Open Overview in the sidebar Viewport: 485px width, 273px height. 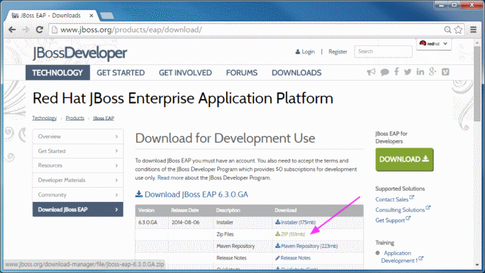78,137
